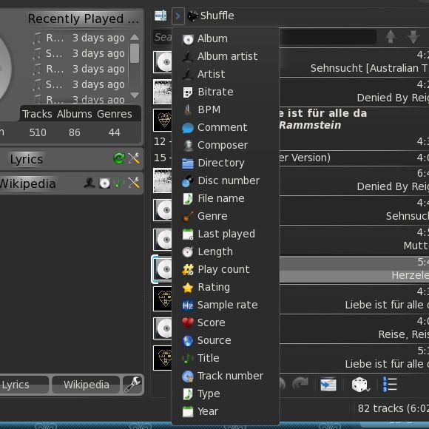Click the Shuffle sort level
This screenshot has width=429, height=429.
click(x=211, y=16)
